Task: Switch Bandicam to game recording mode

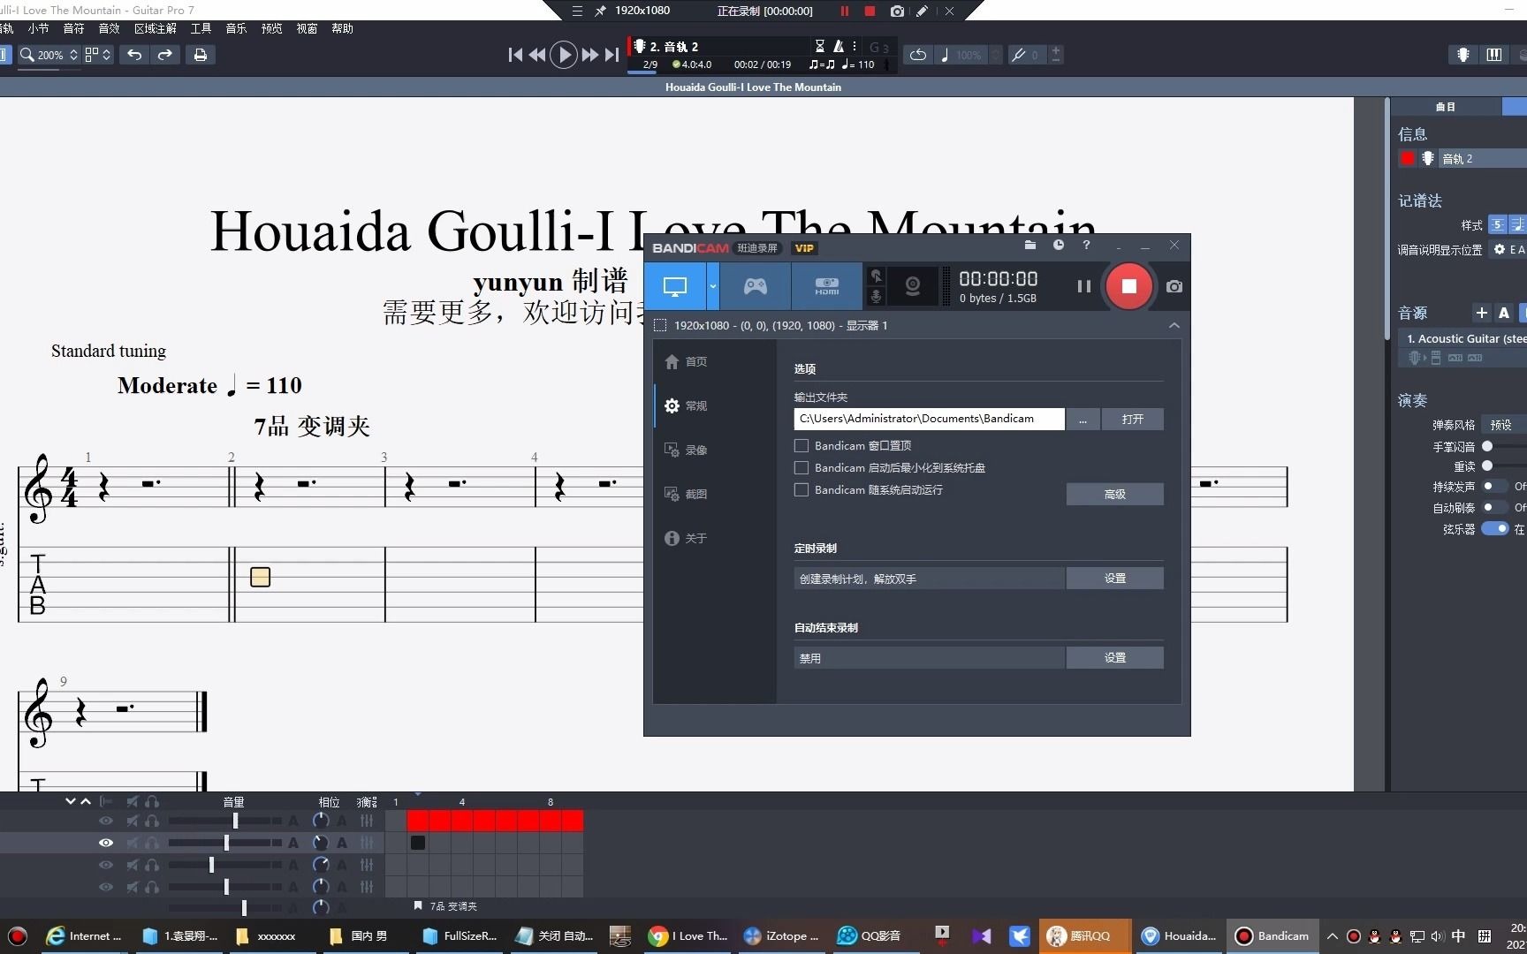Action: tap(756, 286)
